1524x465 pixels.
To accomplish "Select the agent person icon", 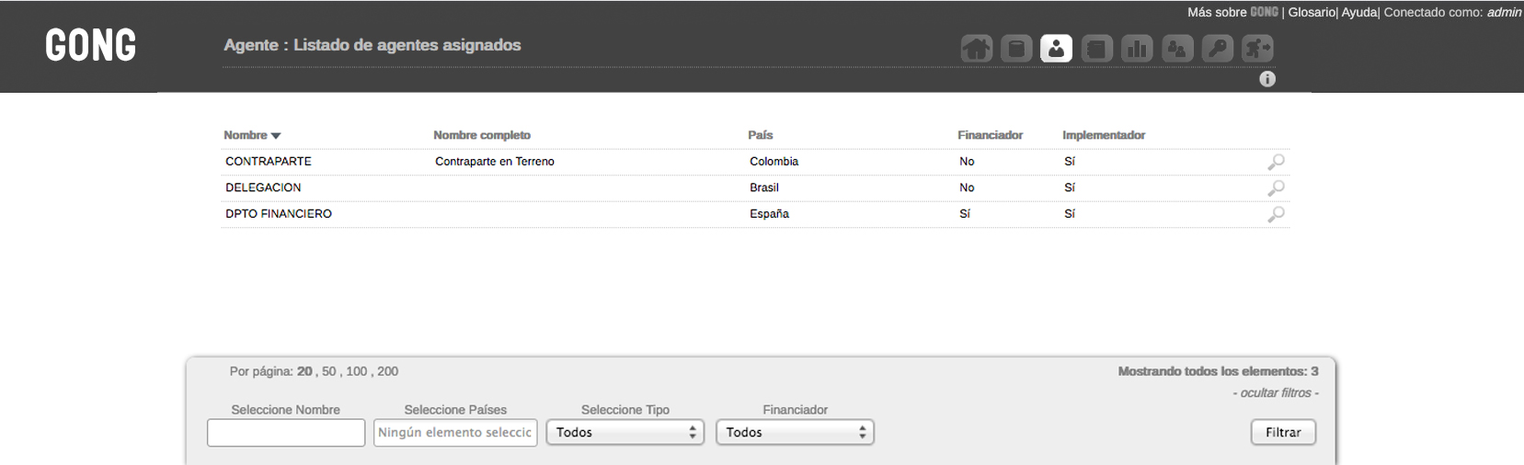I will (x=1056, y=49).
